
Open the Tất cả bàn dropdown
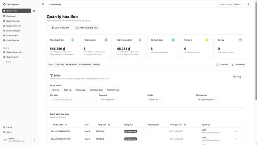[155, 99]
